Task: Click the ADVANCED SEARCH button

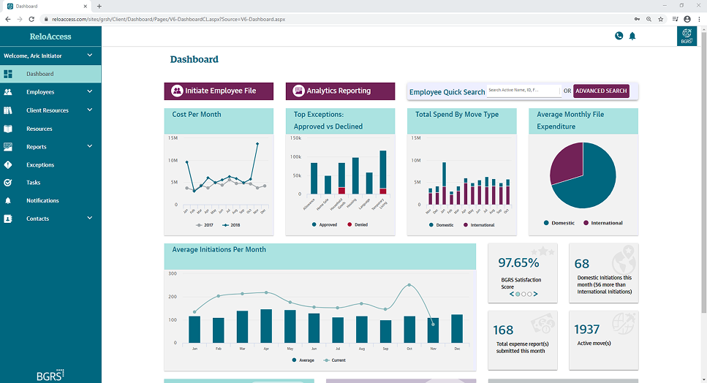Action: [601, 91]
